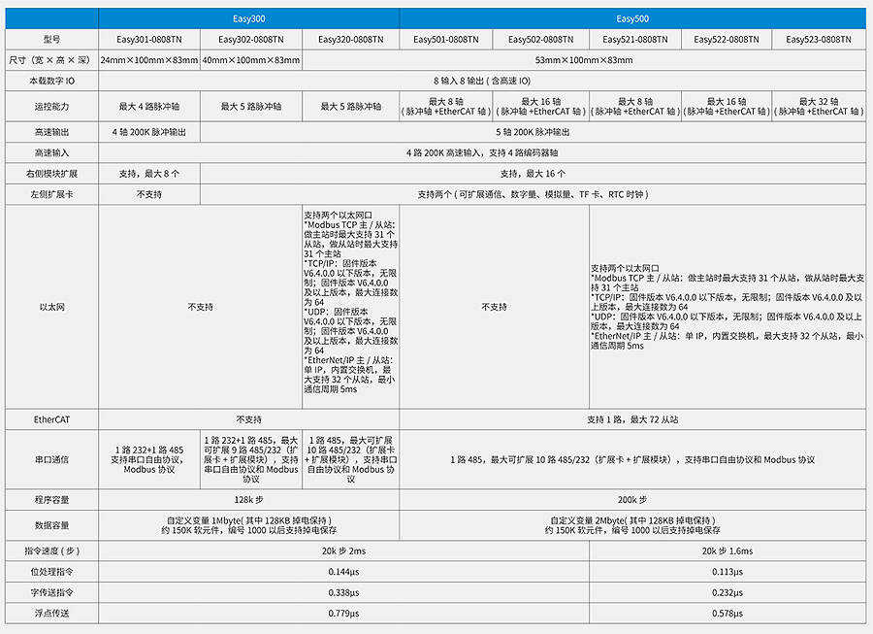Click the 自定义变量 2Mbyte cell
This screenshot has height=634, width=873.
(632, 525)
